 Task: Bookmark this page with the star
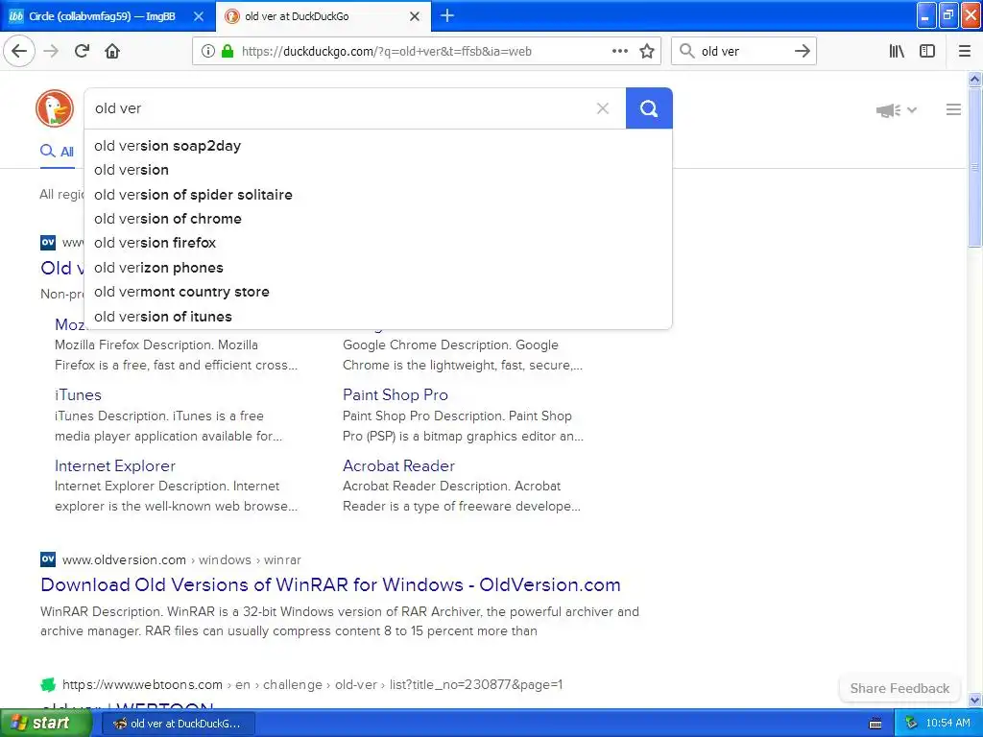coord(647,52)
